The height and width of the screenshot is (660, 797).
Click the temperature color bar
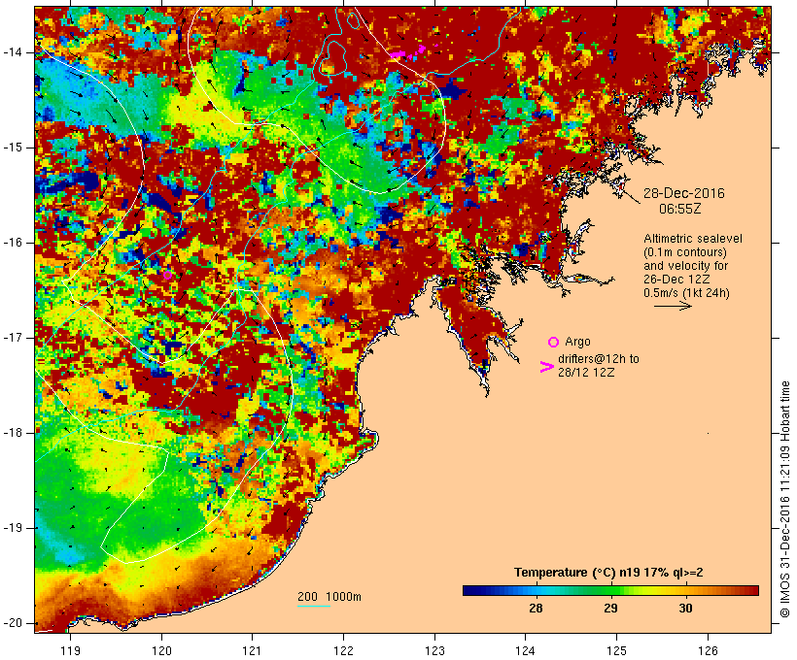(x=610, y=590)
